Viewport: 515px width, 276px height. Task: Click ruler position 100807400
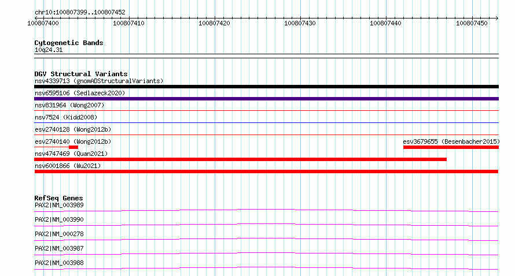pos(43,23)
